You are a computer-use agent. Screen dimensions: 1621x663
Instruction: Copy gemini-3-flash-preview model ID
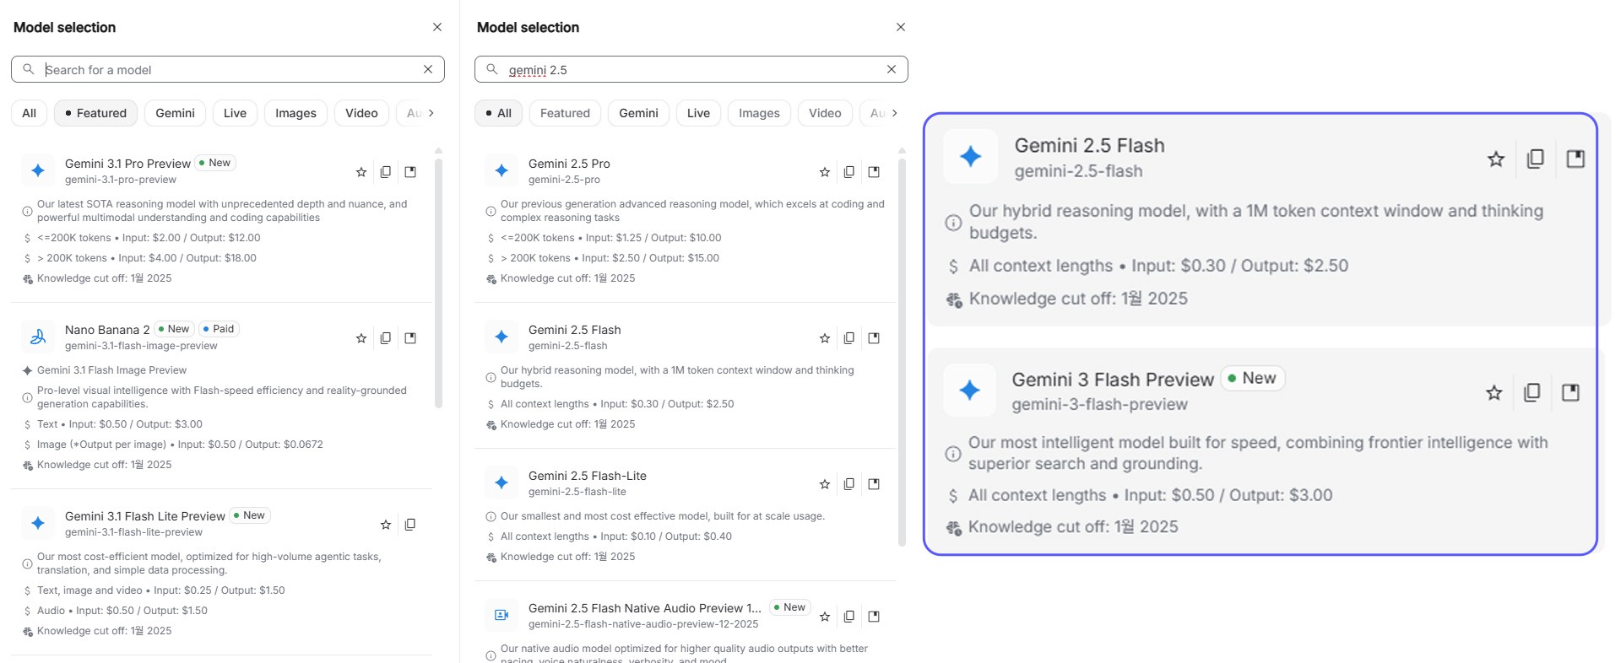[1532, 392]
